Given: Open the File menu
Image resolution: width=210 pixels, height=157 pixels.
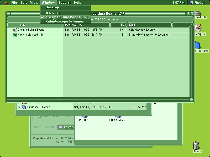Looking at the screenshot, I should tap(14, 3).
